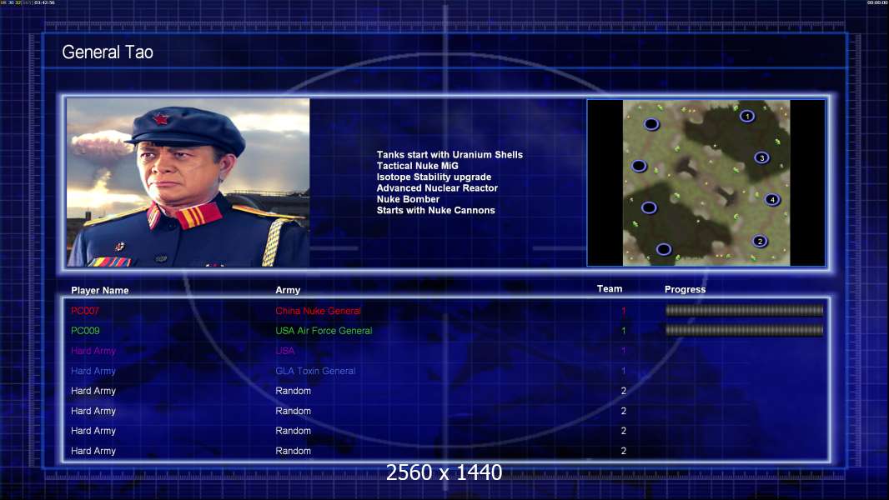Image resolution: width=889 pixels, height=500 pixels.
Task: Click the General Tao title text
Action: tap(108, 52)
